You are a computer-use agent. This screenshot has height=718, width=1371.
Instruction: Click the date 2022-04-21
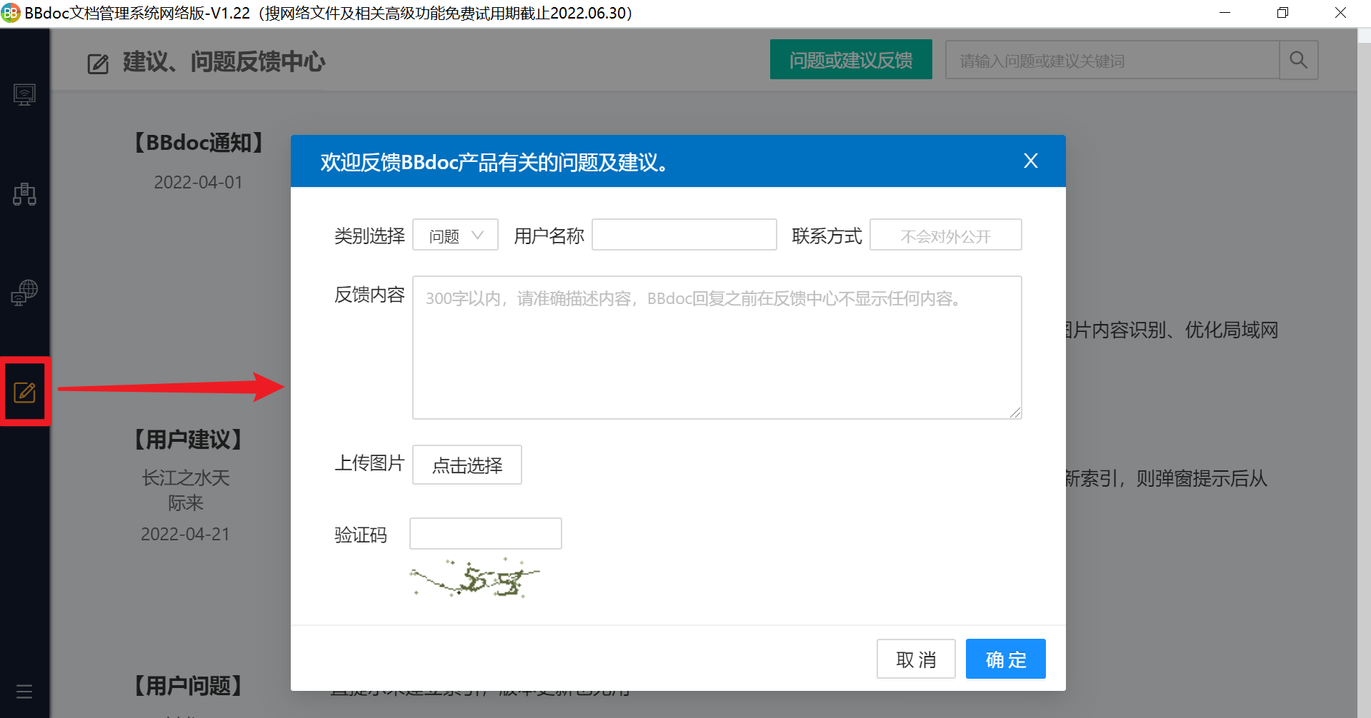pyautogui.click(x=186, y=535)
